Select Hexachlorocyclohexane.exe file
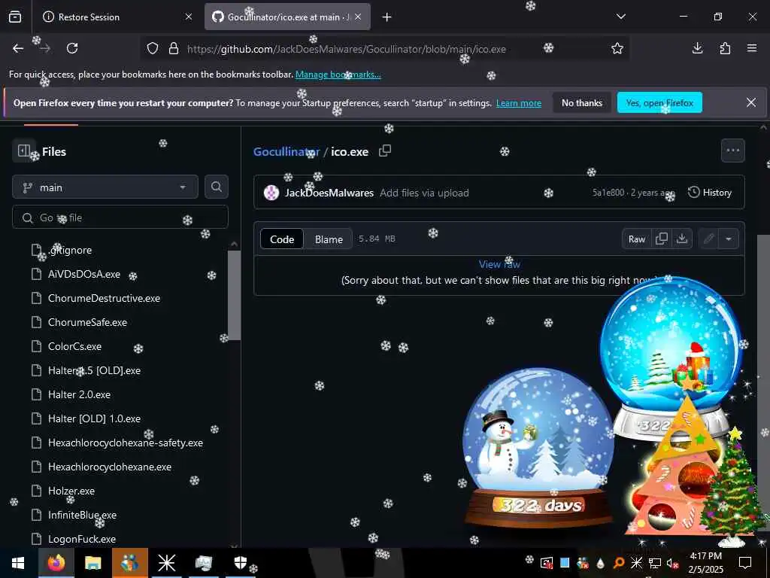The width and height of the screenshot is (770, 578). click(110, 467)
